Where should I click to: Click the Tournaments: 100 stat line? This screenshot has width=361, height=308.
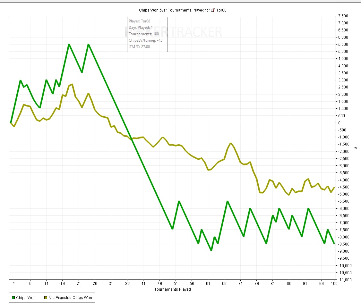[143, 34]
